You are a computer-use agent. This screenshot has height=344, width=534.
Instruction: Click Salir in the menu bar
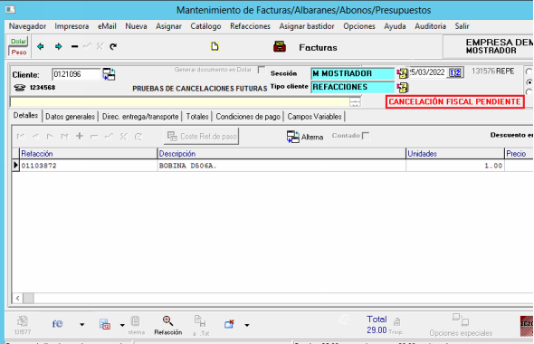coord(462,26)
